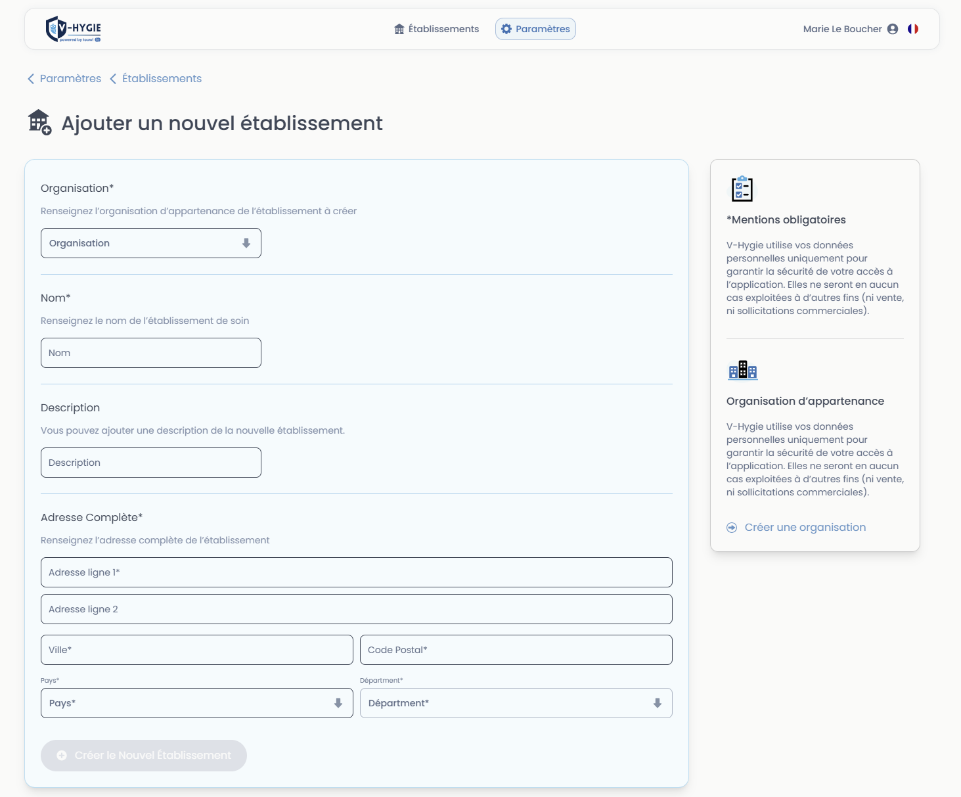Follow the Créer une organisation link
Viewport: 961px width, 797px height.
(x=805, y=528)
